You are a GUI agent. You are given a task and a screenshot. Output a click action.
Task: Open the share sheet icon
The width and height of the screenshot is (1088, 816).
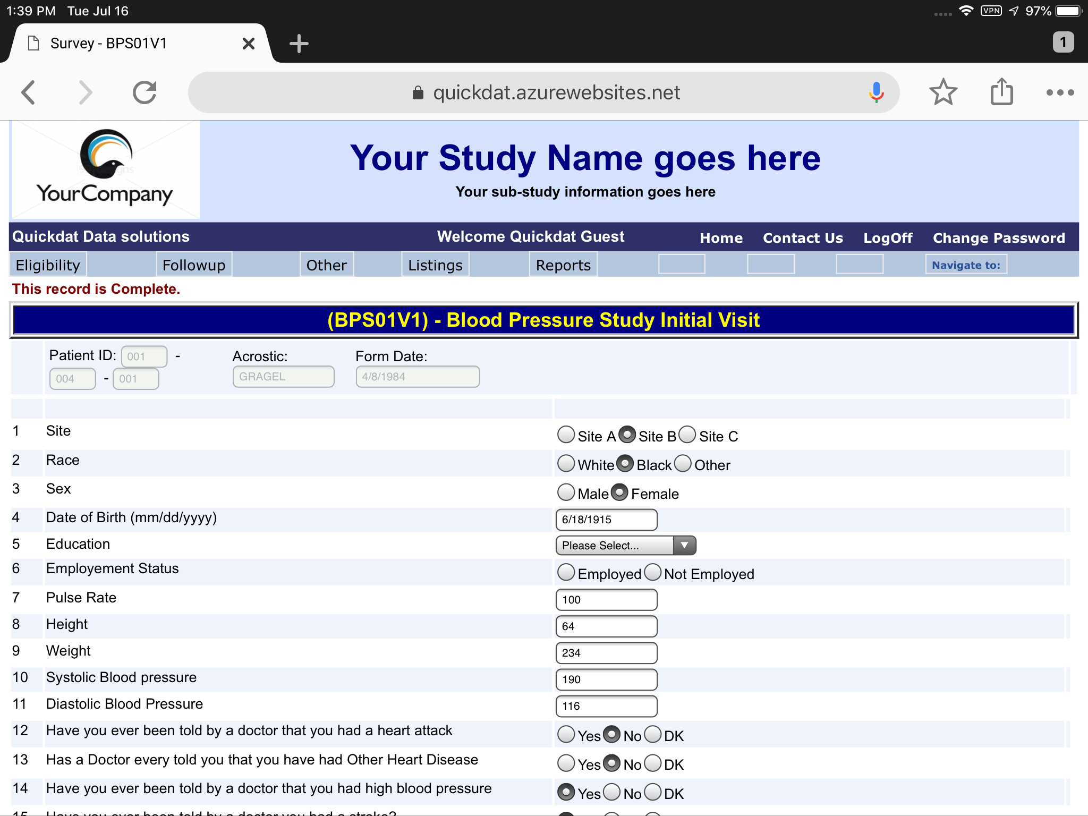coord(1001,92)
